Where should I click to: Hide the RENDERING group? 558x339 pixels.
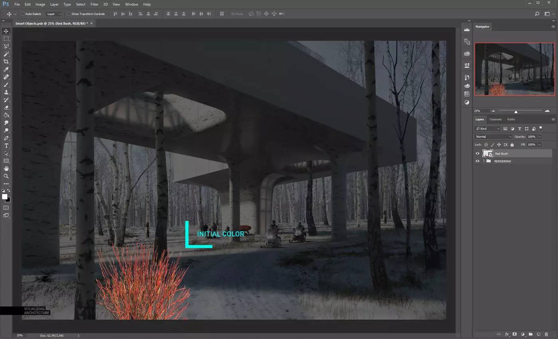click(477, 161)
